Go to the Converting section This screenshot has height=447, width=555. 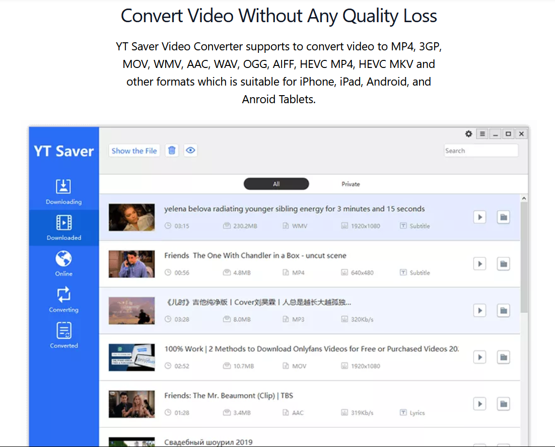click(64, 300)
